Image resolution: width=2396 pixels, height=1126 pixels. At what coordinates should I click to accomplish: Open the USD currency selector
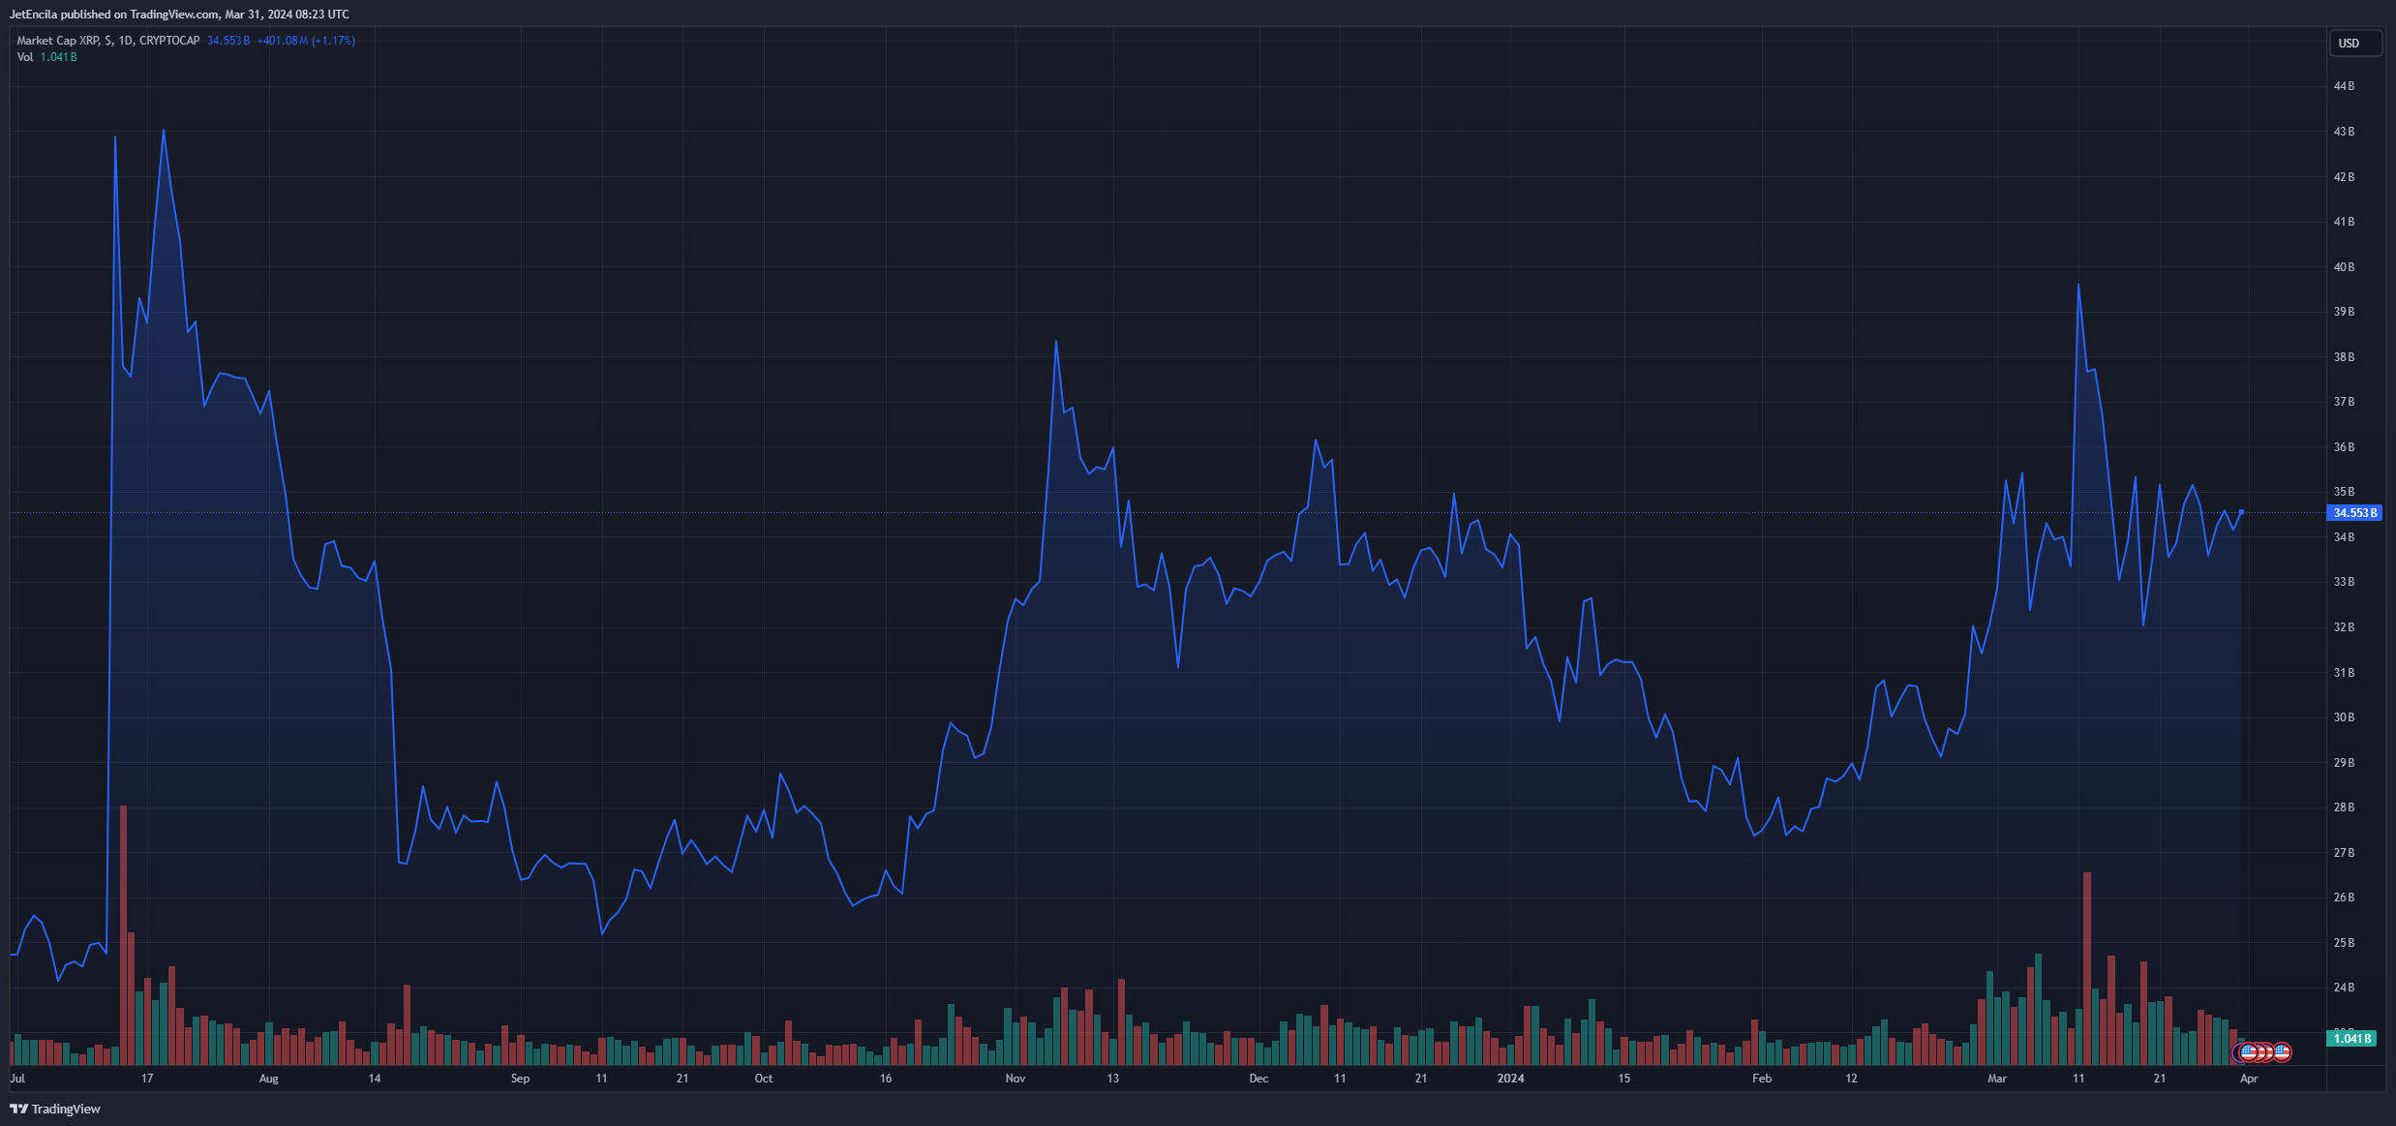pyautogui.click(x=2354, y=43)
